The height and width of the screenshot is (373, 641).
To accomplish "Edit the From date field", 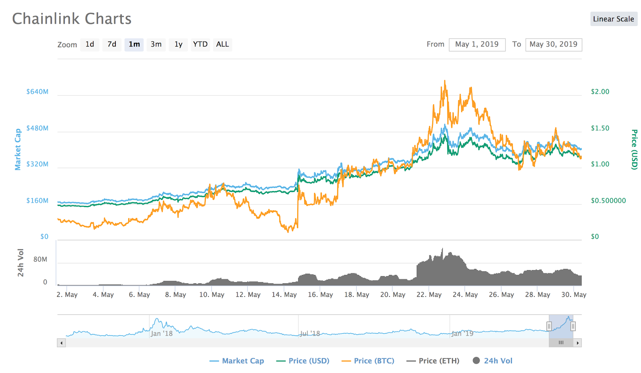I will (477, 44).
